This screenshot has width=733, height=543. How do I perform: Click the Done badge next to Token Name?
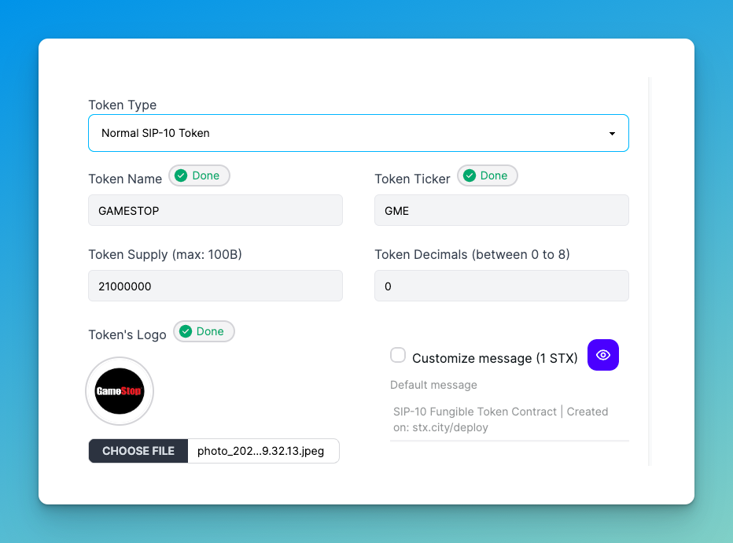[199, 175]
